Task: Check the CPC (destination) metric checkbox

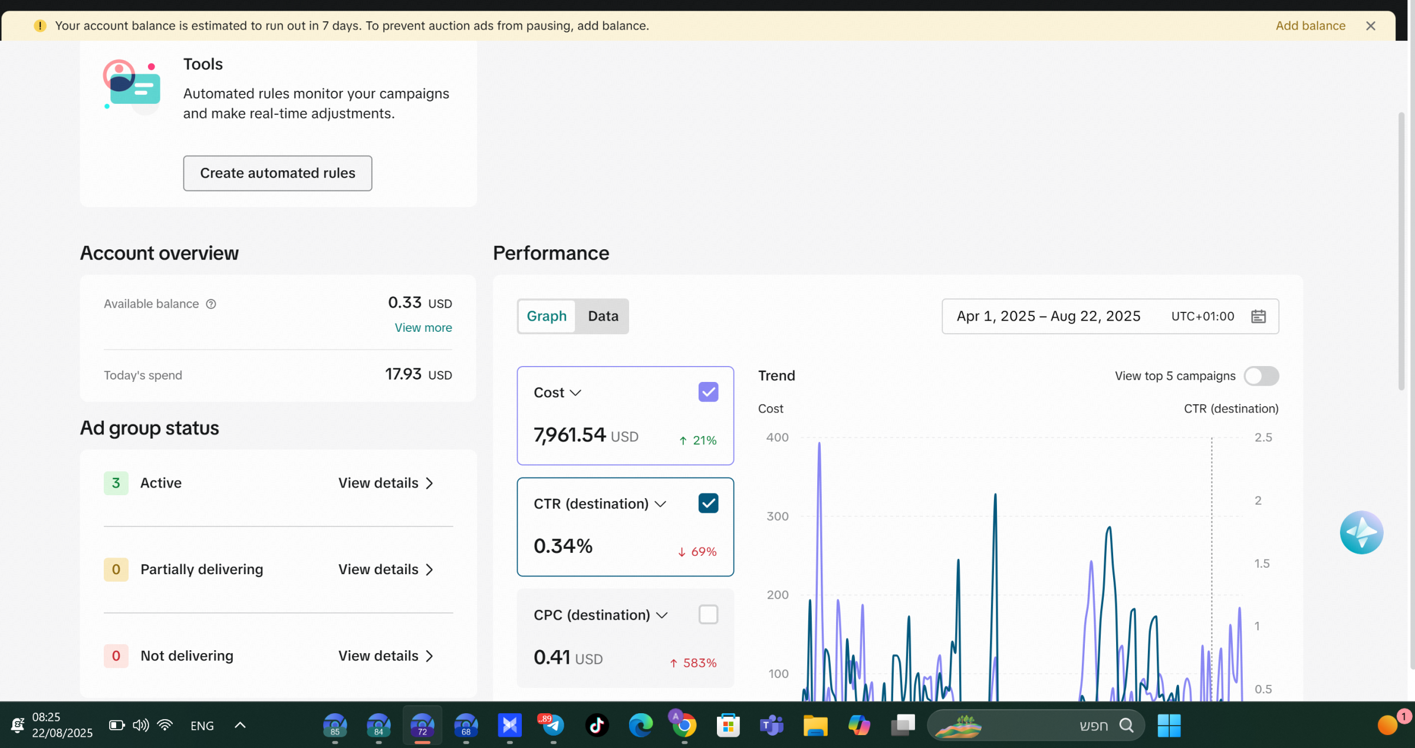Action: point(708,615)
